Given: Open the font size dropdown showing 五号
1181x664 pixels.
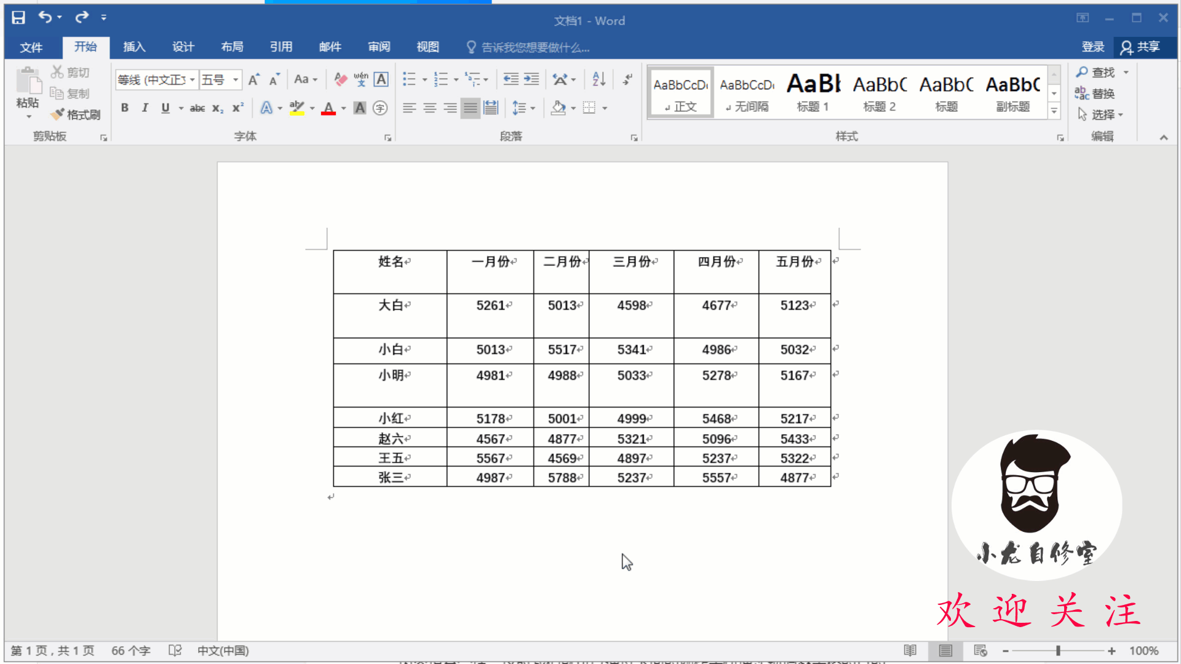Looking at the screenshot, I should pyautogui.click(x=235, y=80).
